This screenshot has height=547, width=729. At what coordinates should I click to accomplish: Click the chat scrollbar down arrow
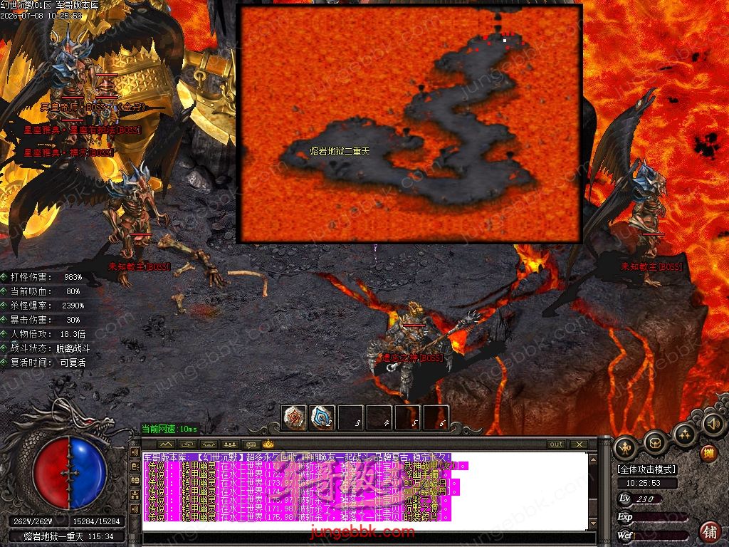(593, 524)
